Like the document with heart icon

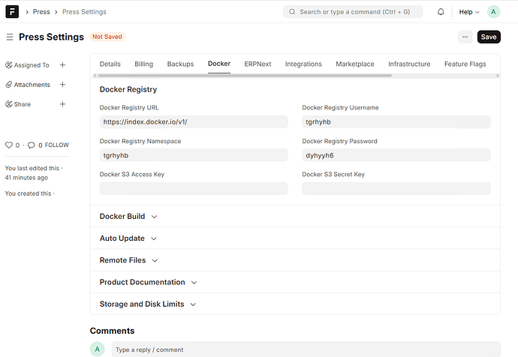pos(9,145)
